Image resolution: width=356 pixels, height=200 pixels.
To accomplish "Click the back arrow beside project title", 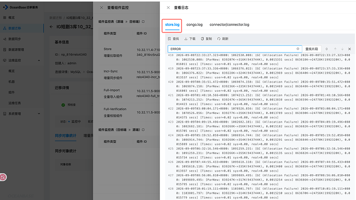I will point(51,27).
